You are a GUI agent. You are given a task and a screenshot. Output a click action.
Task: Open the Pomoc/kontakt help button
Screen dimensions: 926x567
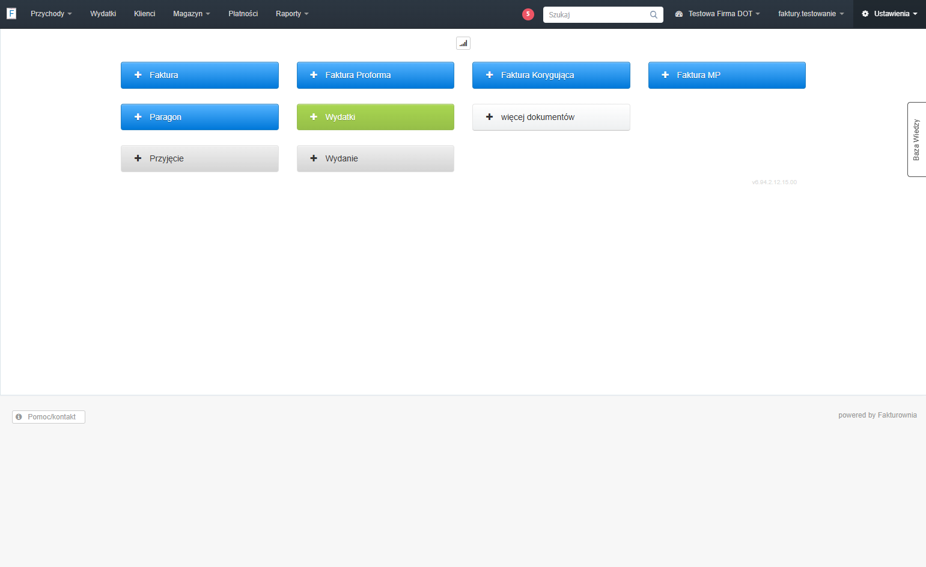(x=49, y=417)
